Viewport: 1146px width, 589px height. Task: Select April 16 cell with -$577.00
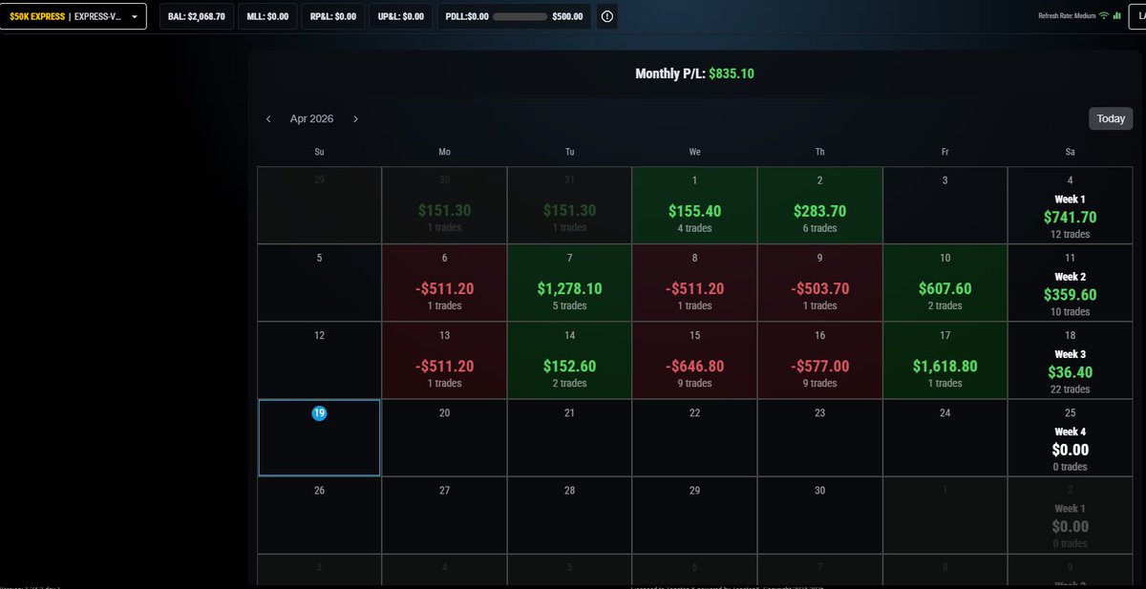click(819, 360)
